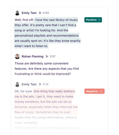The image size is (119, 135).
Task: Click the green highlighted music library passage
Action: point(47,33)
